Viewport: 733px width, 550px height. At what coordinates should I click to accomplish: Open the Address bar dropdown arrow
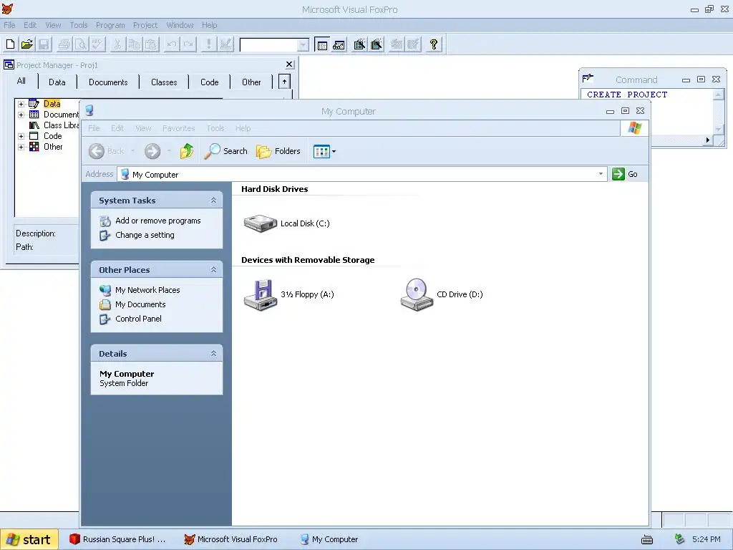[x=601, y=174]
